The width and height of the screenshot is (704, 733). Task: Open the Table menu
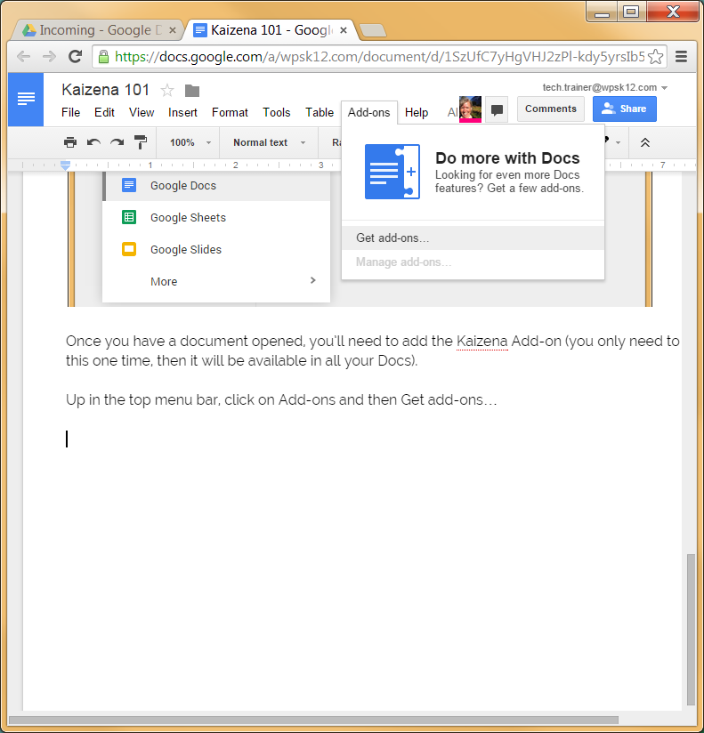[x=320, y=113]
